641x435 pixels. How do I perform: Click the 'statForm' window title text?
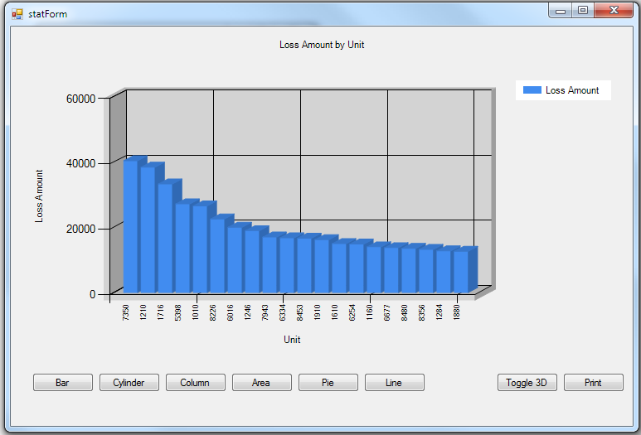tap(48, 14)
